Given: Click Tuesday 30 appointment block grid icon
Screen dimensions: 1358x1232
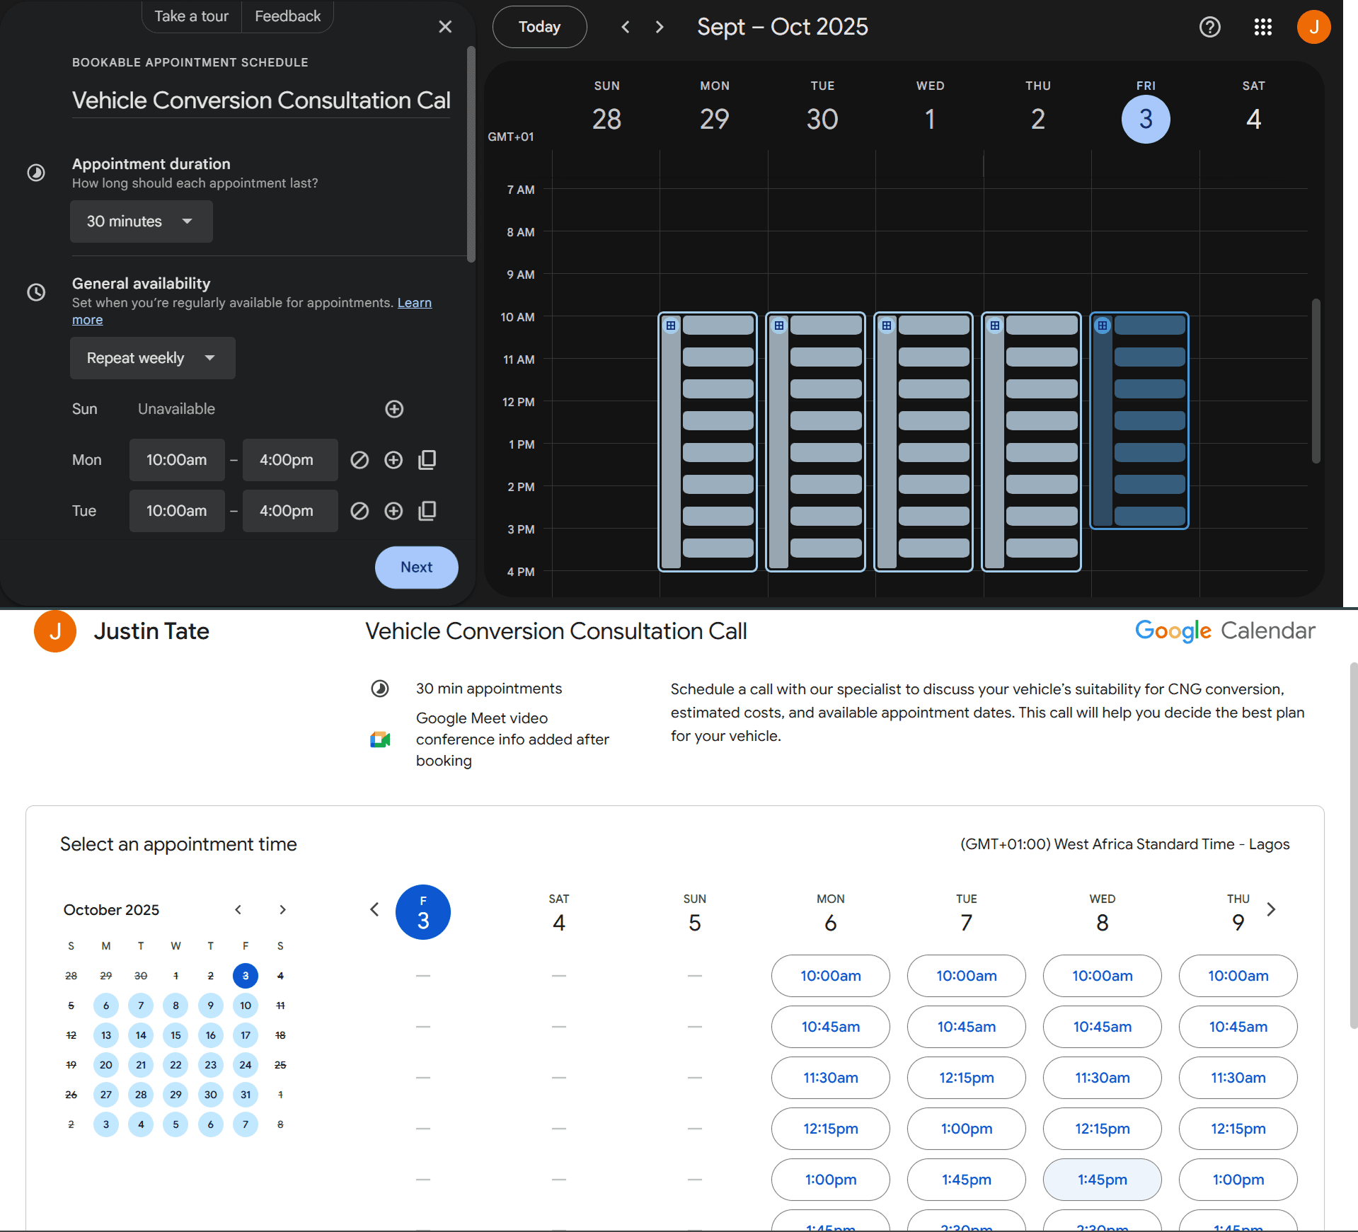Looking at the screenshot, I should (779, 326).
